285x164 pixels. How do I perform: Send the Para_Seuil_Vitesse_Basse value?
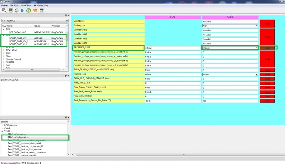tap(267, 92)
